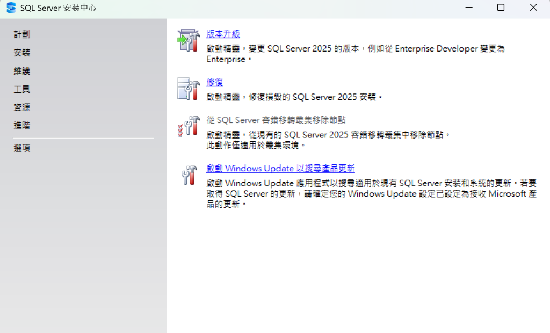Click text 此動作僅適用於叢集環境
The width and height of the screenshot is (550, 333).
pos(256,145)
